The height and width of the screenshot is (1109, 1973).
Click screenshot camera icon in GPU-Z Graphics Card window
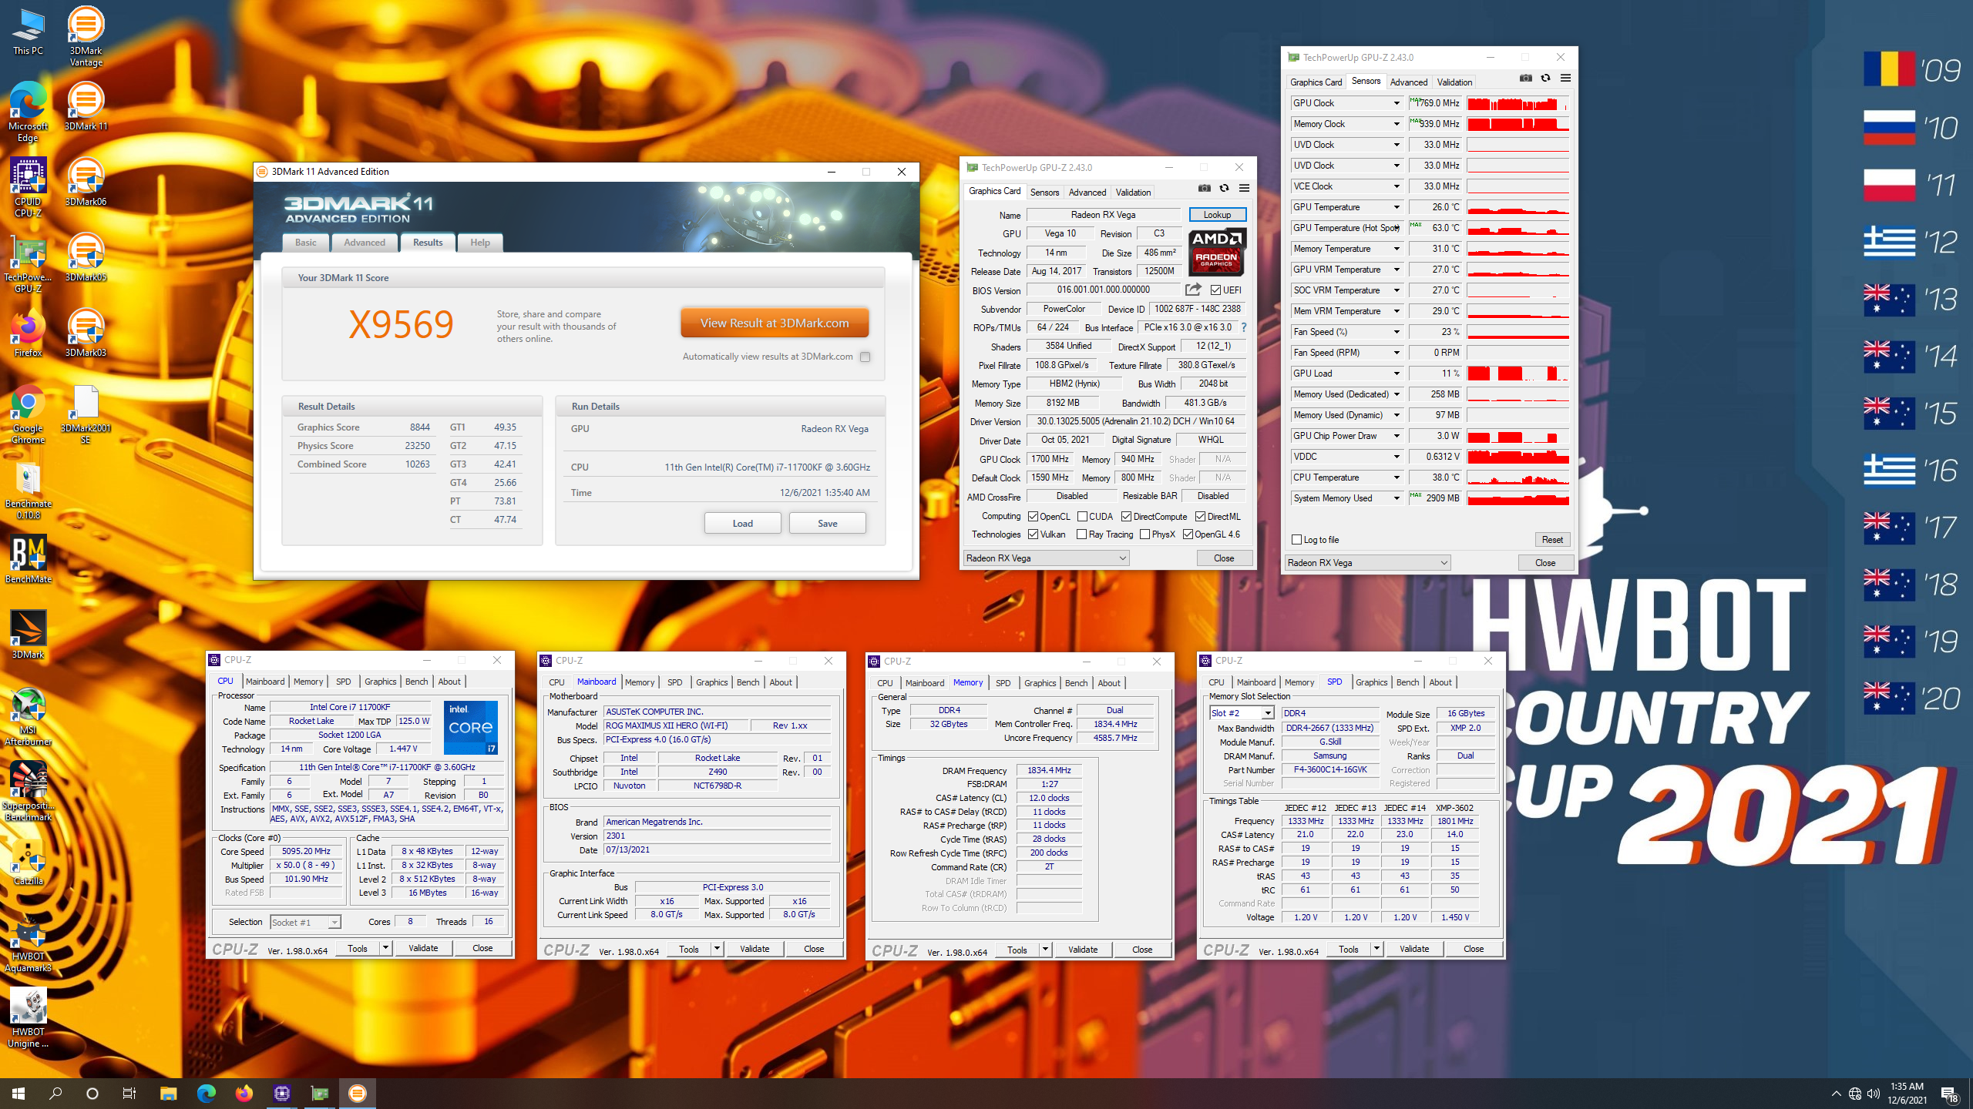click(1204, 189)
